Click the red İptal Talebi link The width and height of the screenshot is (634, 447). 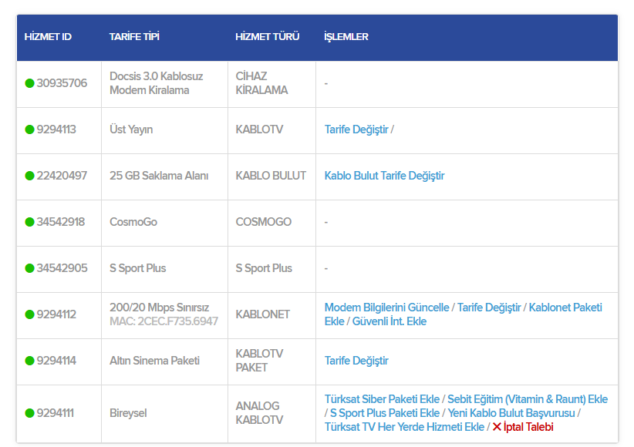(x=528, y=427)
